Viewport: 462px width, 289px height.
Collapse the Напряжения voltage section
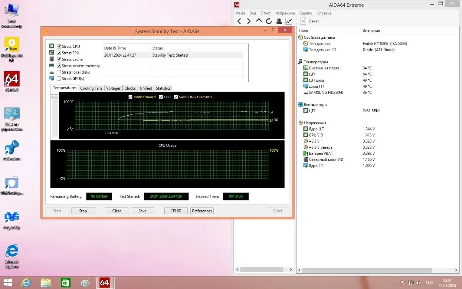click(300, 122)
